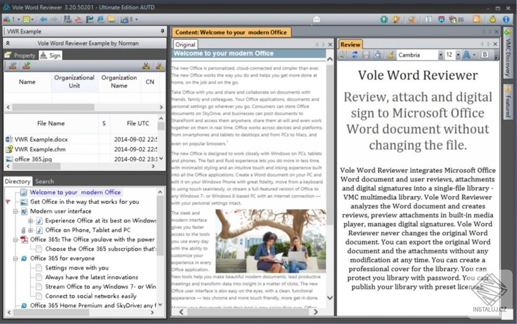Collapse 'Office 365: The Office you love' node
The image size is (517, 324).
tap(16, 240)
